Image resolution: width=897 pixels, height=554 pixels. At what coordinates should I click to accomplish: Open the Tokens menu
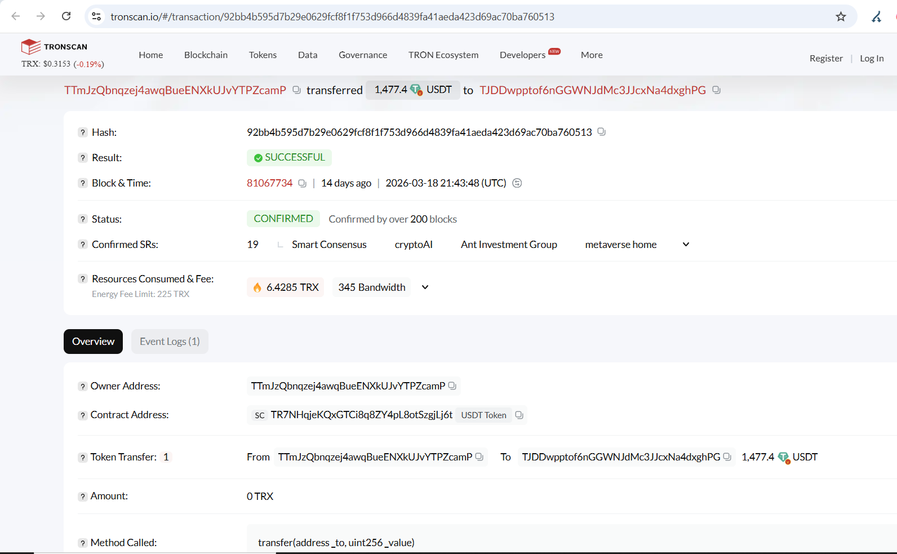(x=263, y=55)
